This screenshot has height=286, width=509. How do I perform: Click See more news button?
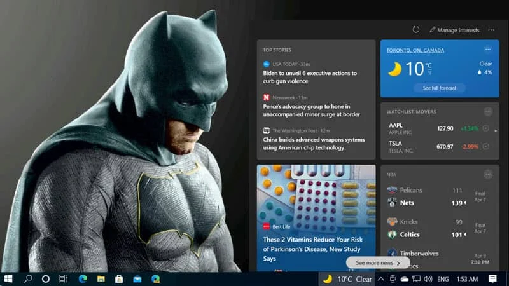[377, 263]
